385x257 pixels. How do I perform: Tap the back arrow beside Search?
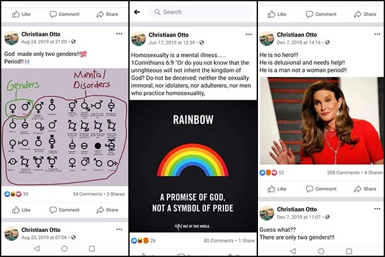(137, 12)
